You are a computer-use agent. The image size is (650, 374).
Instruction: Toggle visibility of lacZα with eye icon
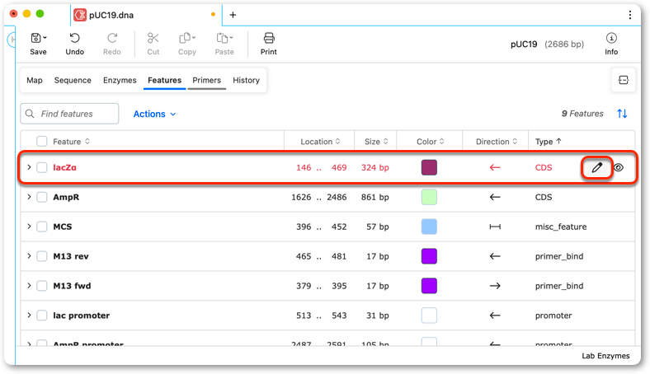(618, 167)
